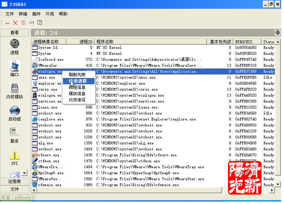Open the 启动组 startup group icon
The height and width of the screenshot is (203, 284).
tap(14, 111)
